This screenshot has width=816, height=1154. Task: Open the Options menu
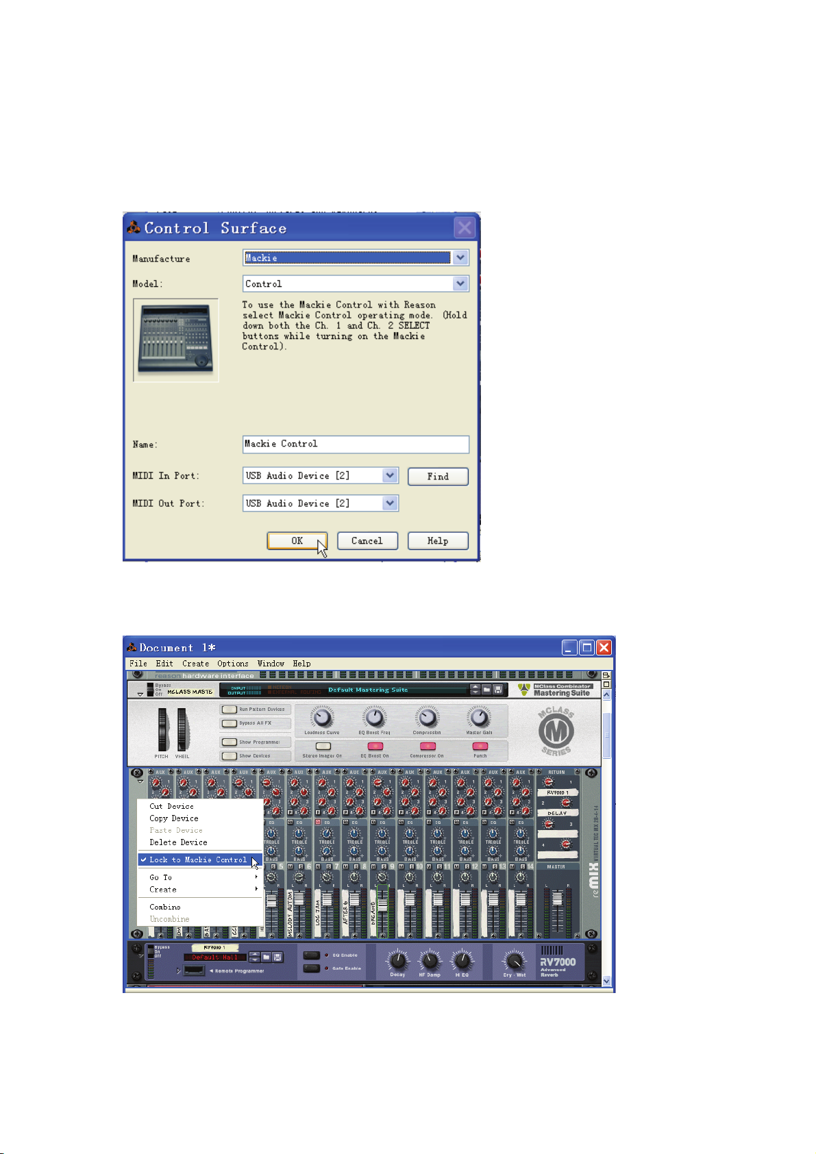pos(233,664)
